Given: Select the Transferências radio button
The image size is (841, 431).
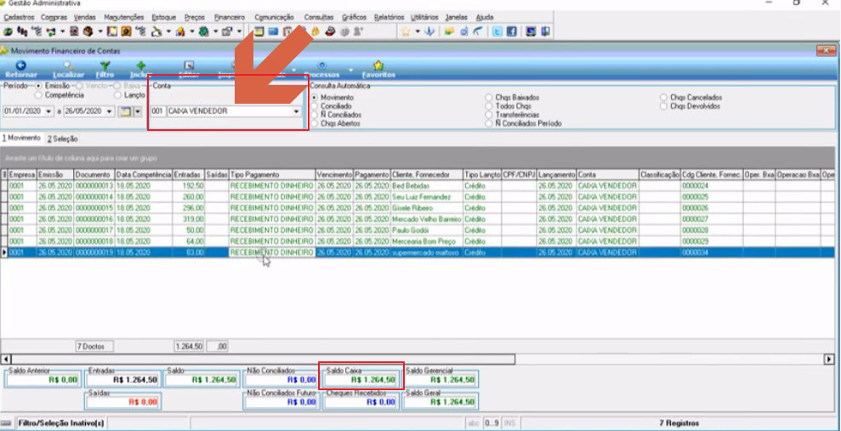Looking at the screenshot, I should coord(489,115).
